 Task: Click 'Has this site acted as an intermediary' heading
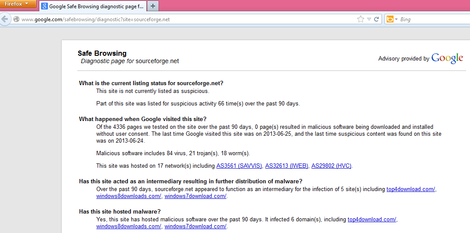point(191,182)
